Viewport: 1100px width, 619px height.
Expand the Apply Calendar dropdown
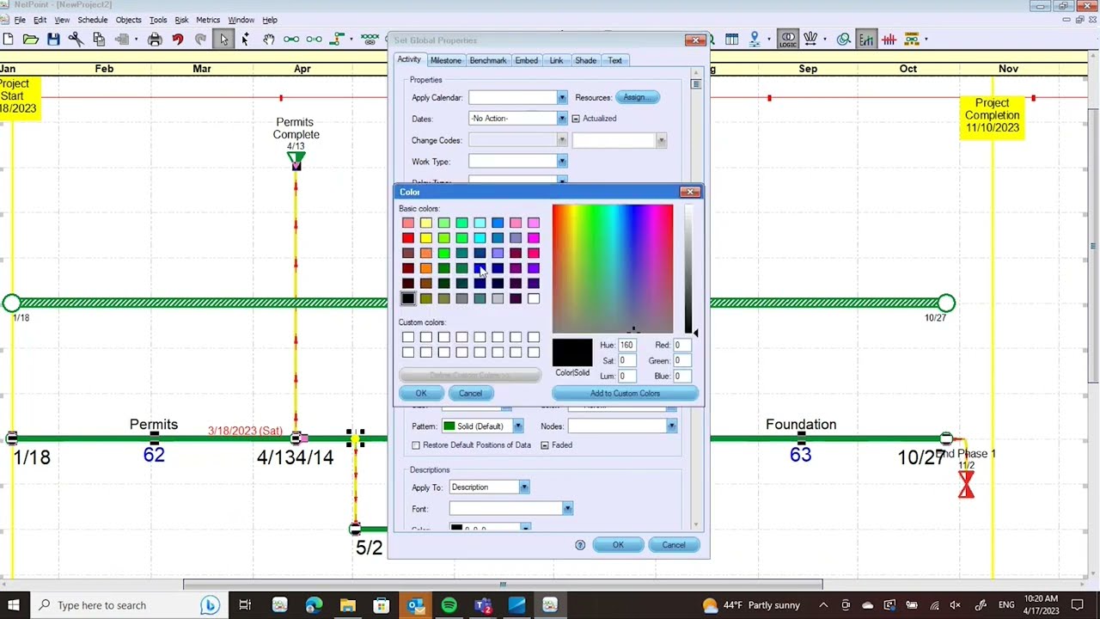(561, 98)
